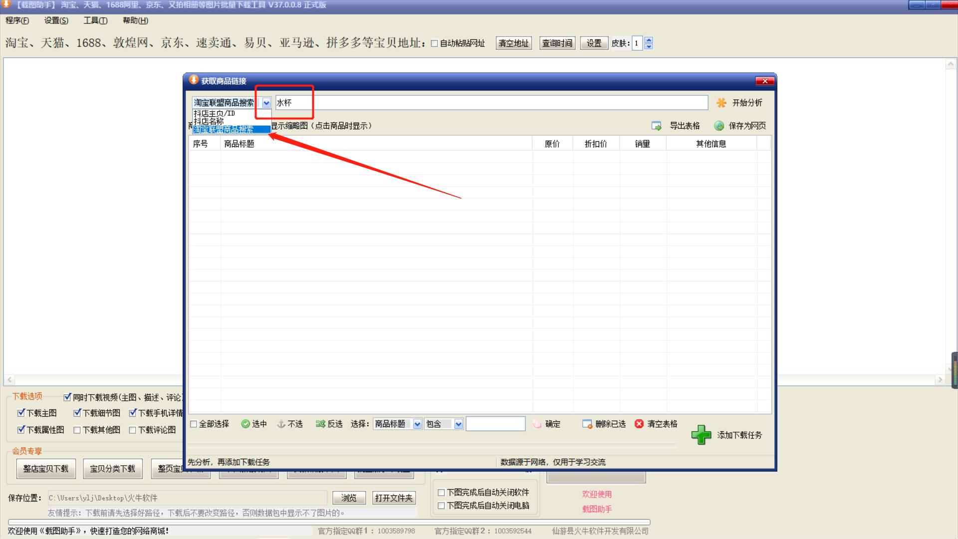Enable 下载其他图 checkbox

click(x=77, y=430)
